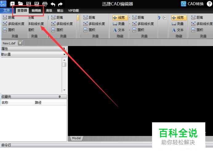Open the CAD转换 converter
This screenshot has height=156, width=213.
192,4
